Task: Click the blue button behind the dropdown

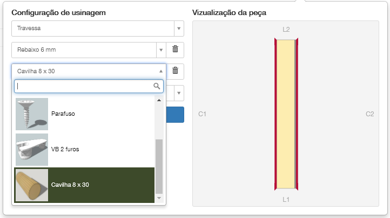Action: 175,114
